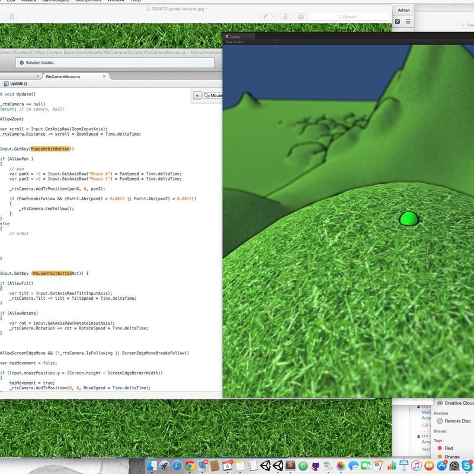
Task: Open Creative Cloud Files in sidebar
Action: point(457,403)
